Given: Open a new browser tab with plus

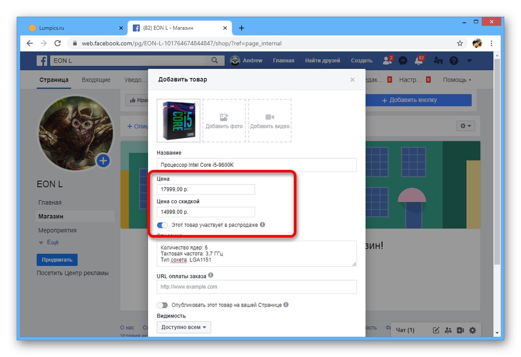Looking at the screenshot, I should [242, 28].
